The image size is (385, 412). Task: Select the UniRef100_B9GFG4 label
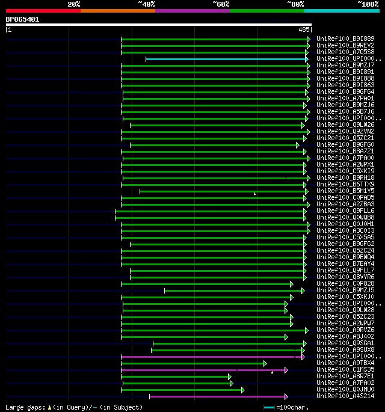click(x=345, y=91)
